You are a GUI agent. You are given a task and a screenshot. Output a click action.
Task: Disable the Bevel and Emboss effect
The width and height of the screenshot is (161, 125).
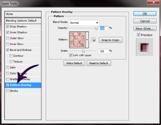tap(8, 50)
